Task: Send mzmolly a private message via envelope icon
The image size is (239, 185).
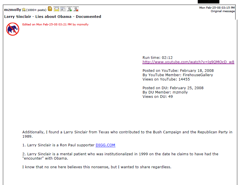Action: click(56, 9)
